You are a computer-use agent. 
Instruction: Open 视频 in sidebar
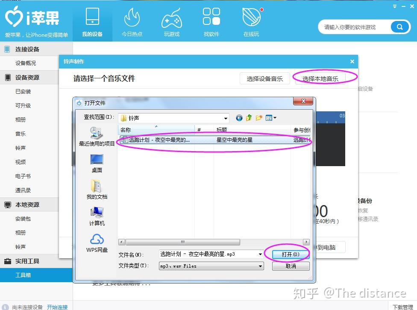(x=21, y=162)
